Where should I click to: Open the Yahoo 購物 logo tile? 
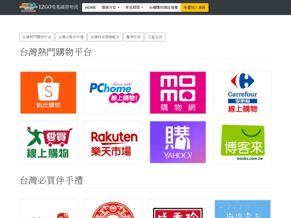pos(178,142)
